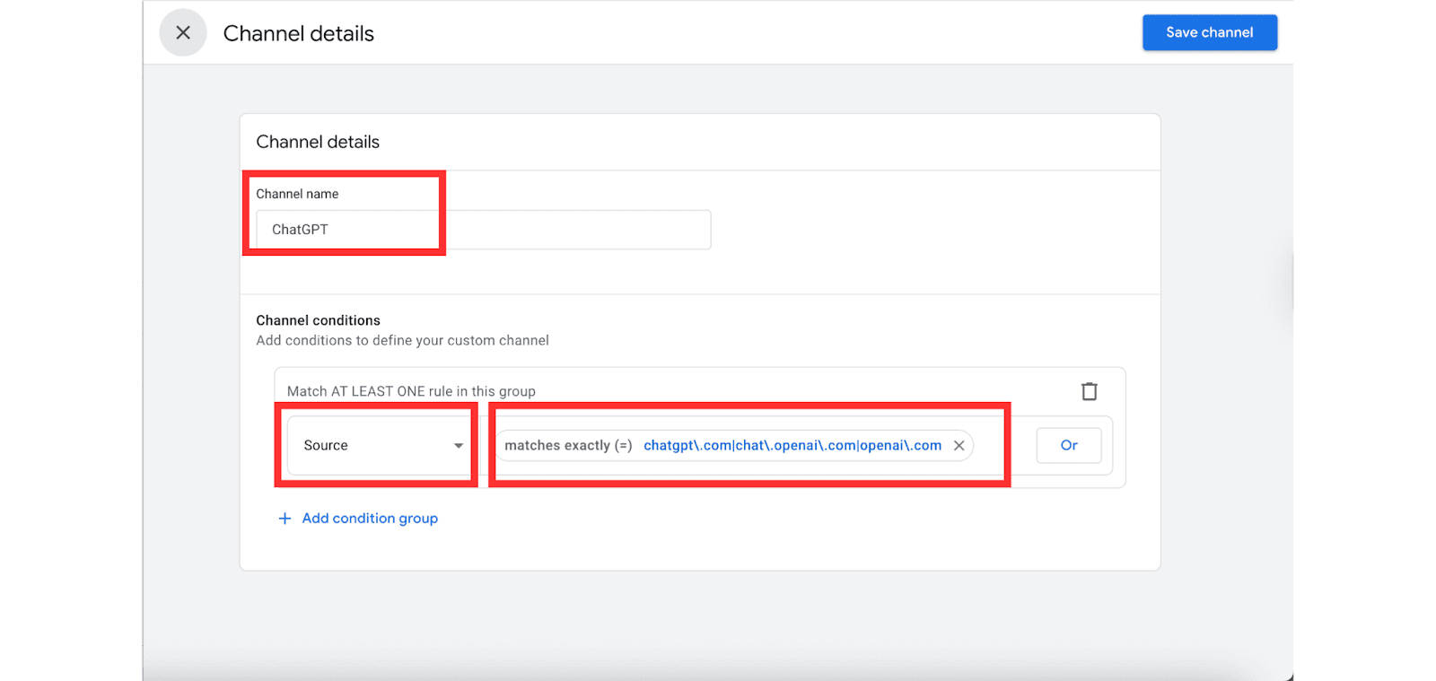Remove the matches exactly condition chip
Screen dimensions: 1436x681
tap(959, 446)
